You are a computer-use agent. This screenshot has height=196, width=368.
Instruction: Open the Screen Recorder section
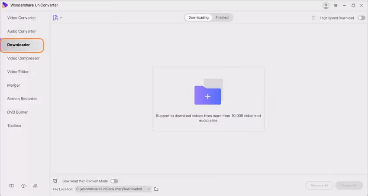pos(22,99)
